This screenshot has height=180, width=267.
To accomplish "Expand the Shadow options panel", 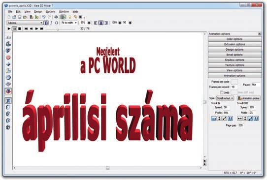I will point(234,60).
